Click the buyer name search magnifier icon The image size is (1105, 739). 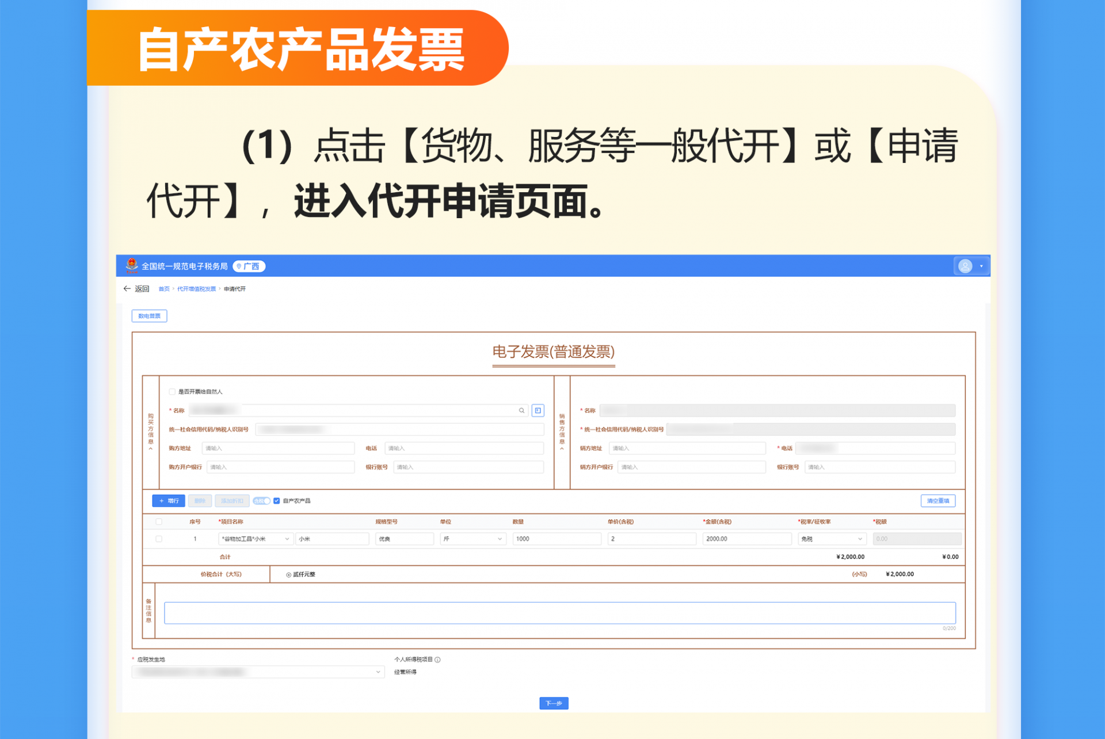point(521,410)
